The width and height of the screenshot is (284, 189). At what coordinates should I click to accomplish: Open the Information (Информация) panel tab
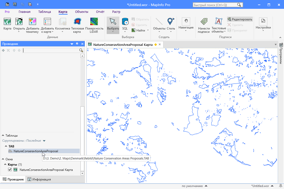pos(39,179)
